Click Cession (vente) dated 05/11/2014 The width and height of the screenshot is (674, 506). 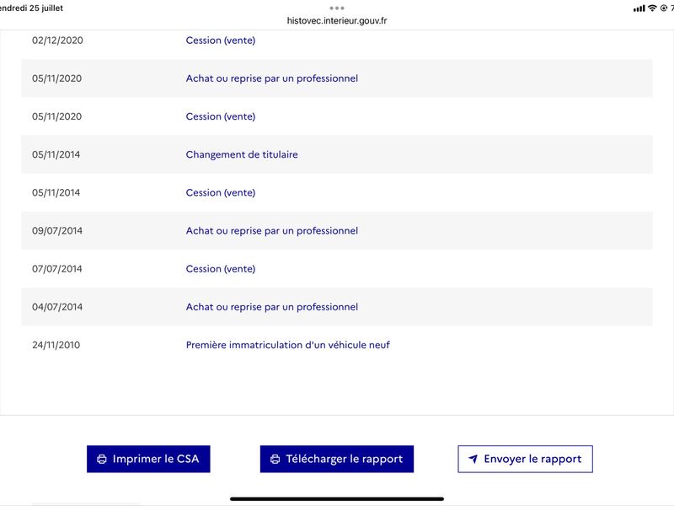click(x=221, y=193)
